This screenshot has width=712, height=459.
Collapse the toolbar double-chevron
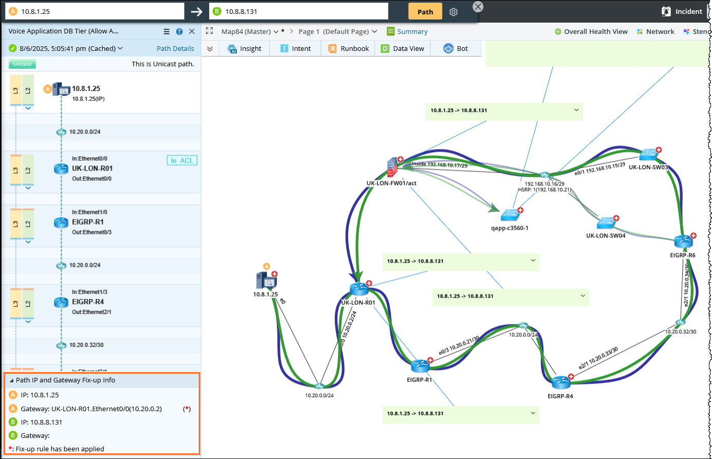[x=210, y=48]
